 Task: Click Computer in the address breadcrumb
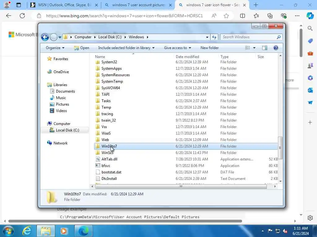pos(83,37)
